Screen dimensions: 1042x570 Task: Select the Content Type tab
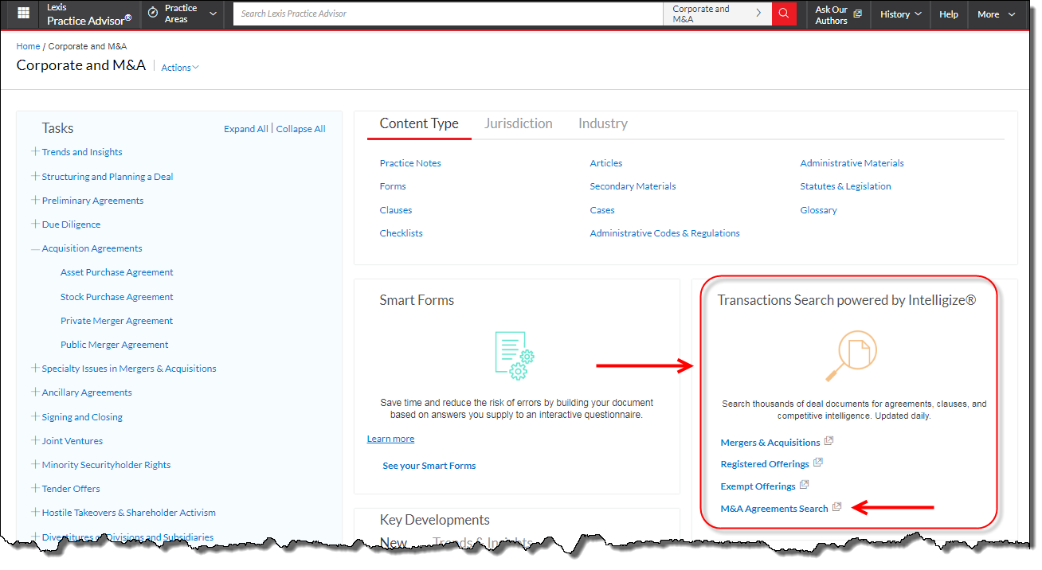coord(419,123)
